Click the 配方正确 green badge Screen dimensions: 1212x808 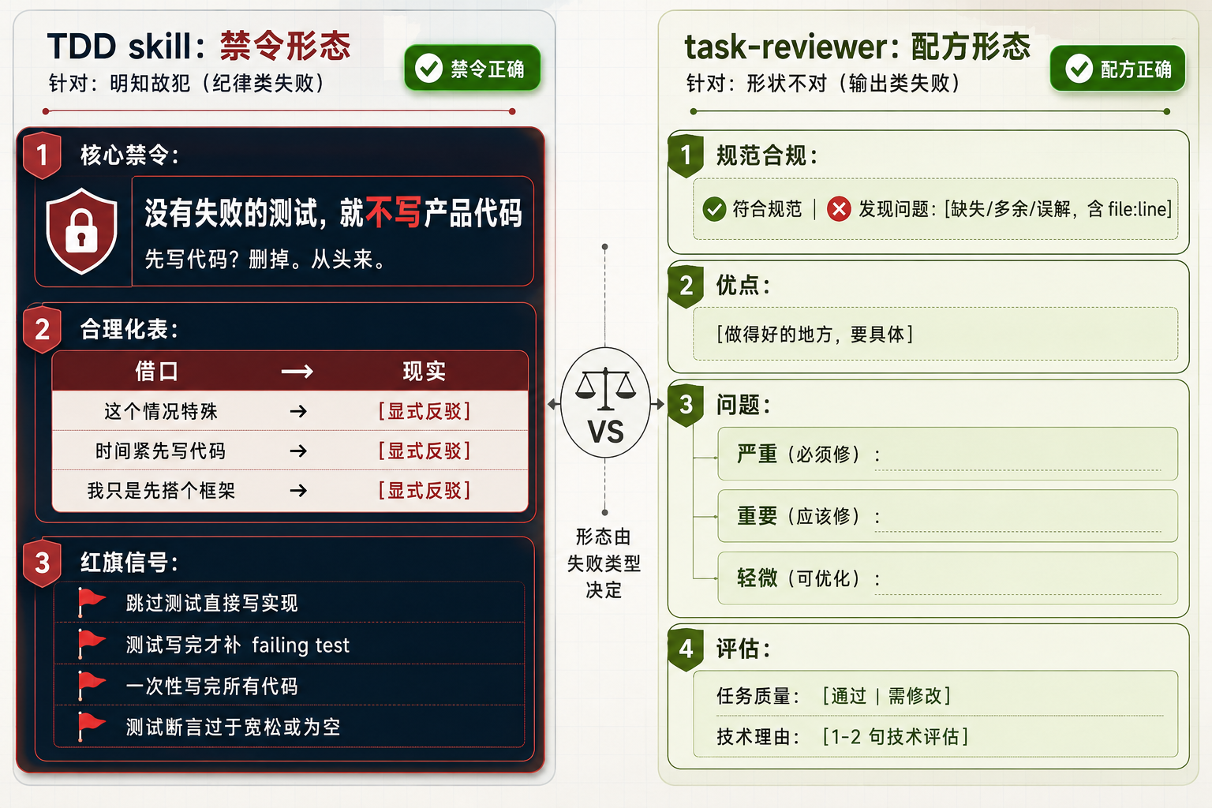(1118, 69)
